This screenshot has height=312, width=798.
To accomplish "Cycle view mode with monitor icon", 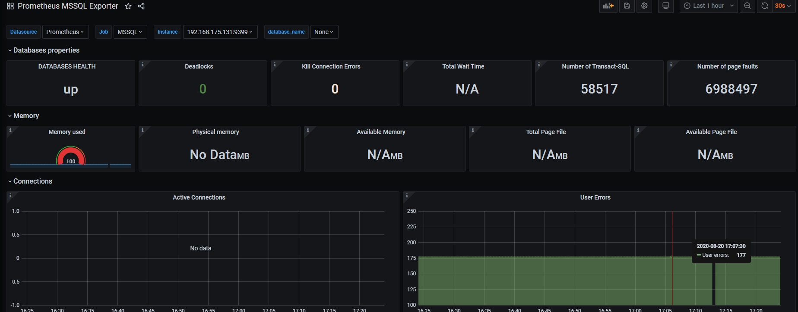I will tap(666, 6).
